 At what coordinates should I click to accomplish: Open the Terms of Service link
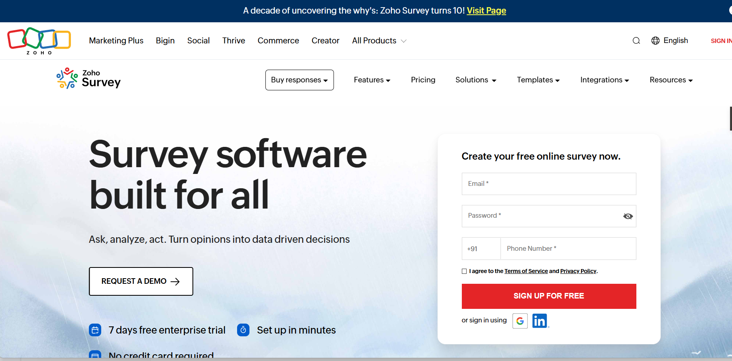[526, 271]
